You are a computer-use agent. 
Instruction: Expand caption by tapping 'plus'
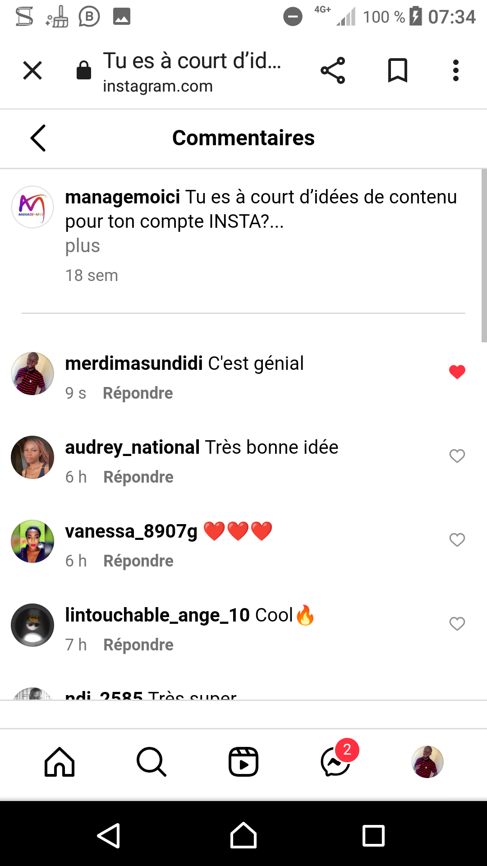[83, 246]
